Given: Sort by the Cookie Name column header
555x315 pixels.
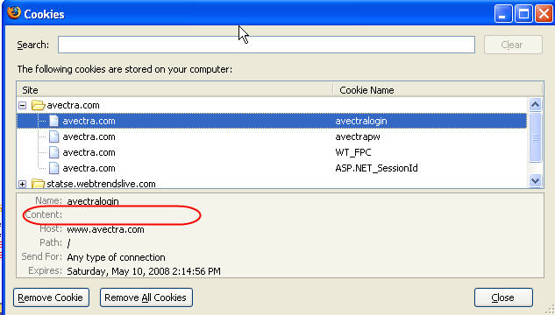Looking at the screenshot, I should [438, 90].
